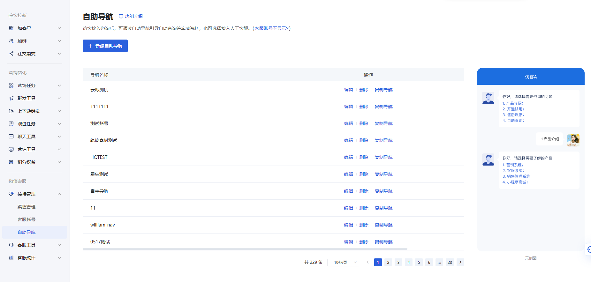Click the 功能介绍 book icon
The image size is (591, 282).
[121, 16]
